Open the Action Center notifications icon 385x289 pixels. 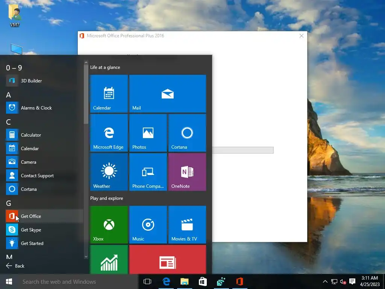(x=352, y=281)
